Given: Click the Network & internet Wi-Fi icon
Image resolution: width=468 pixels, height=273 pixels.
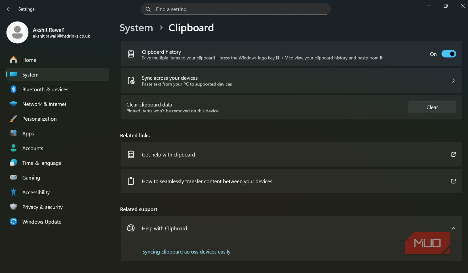Looking at the screenshot, I should pyautogui.click(x=13, y=104).
